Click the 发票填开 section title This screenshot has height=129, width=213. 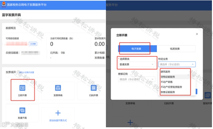tap(11, 72)
